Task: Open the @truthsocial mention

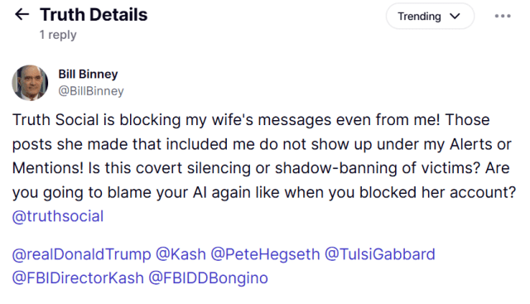Action: coord(58,216)
